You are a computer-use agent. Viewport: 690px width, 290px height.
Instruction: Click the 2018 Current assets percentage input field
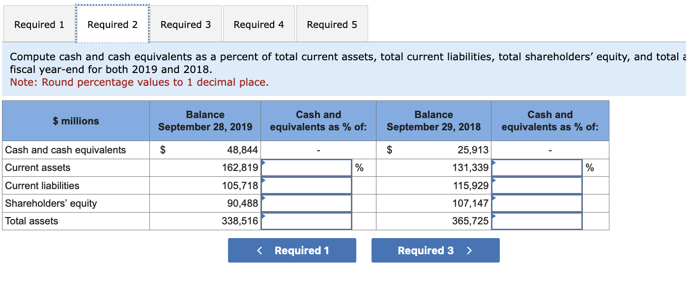tap(537, 168)
